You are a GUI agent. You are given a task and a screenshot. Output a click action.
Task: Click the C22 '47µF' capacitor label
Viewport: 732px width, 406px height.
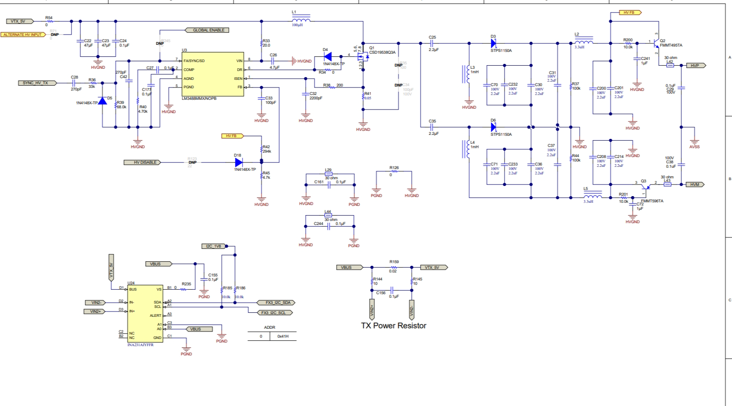tap(88, 45)
